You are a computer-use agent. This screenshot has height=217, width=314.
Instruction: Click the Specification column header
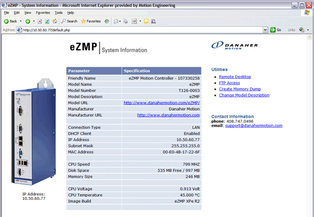tap(162, 71)
